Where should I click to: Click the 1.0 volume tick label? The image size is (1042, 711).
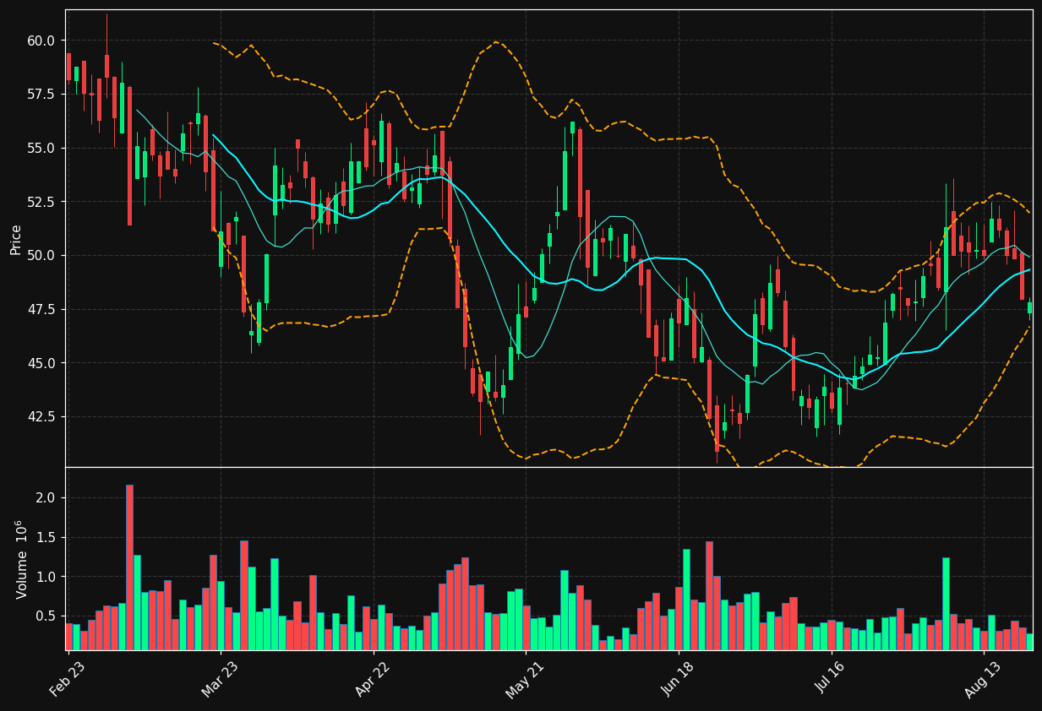click(46, 577)
